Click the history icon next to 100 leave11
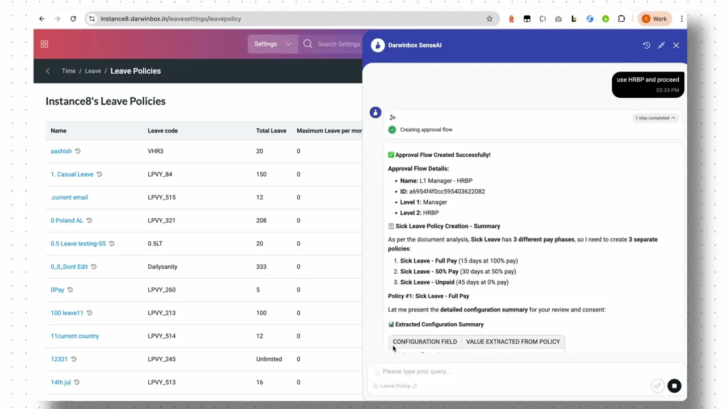 tap(89, 313)
